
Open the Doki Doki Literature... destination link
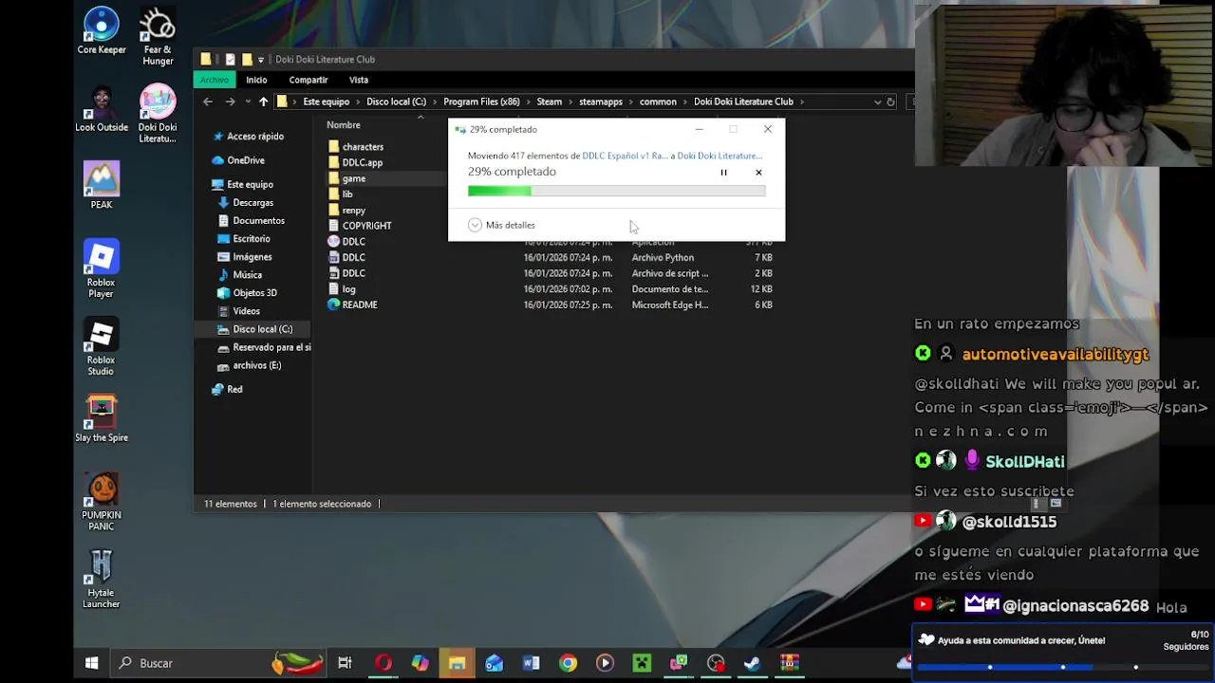tap(720, 156)
